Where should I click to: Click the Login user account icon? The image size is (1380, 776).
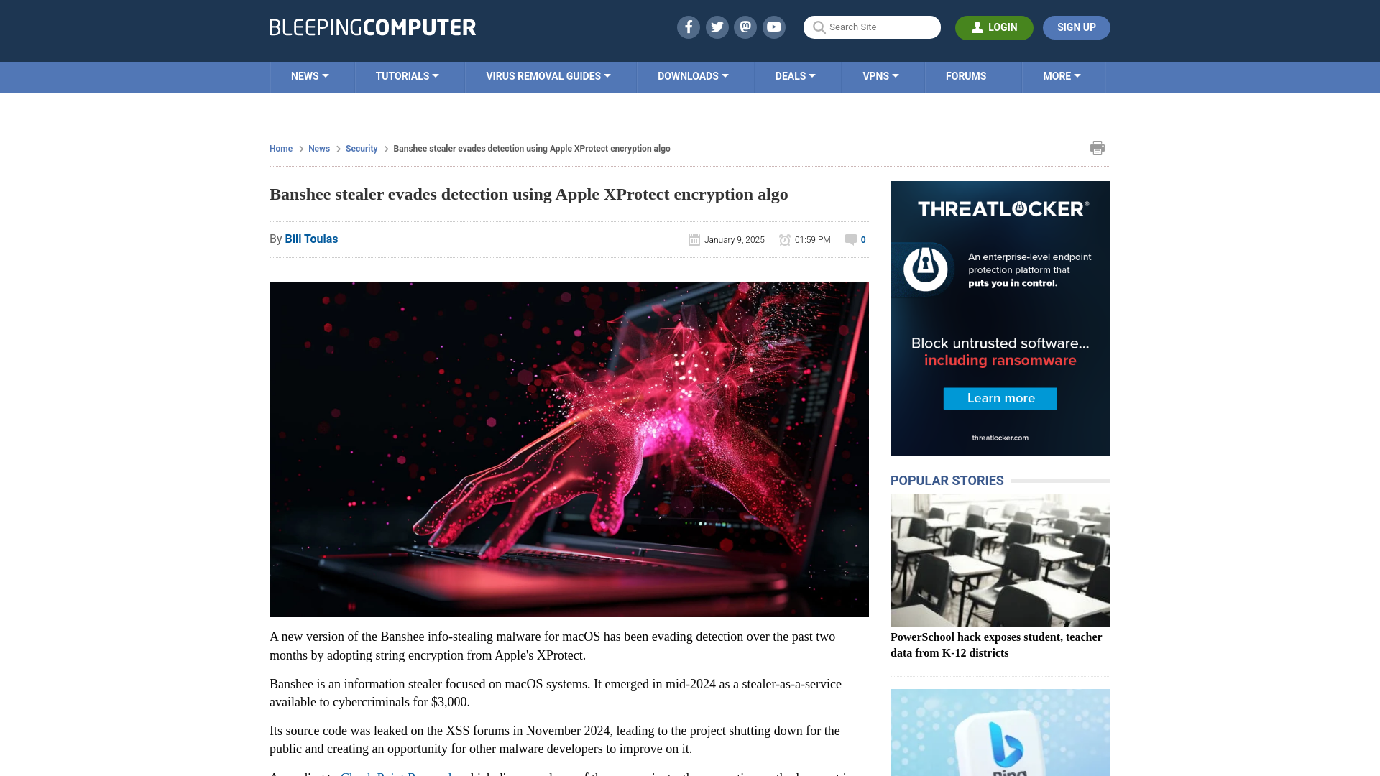[x=977, y=27]
